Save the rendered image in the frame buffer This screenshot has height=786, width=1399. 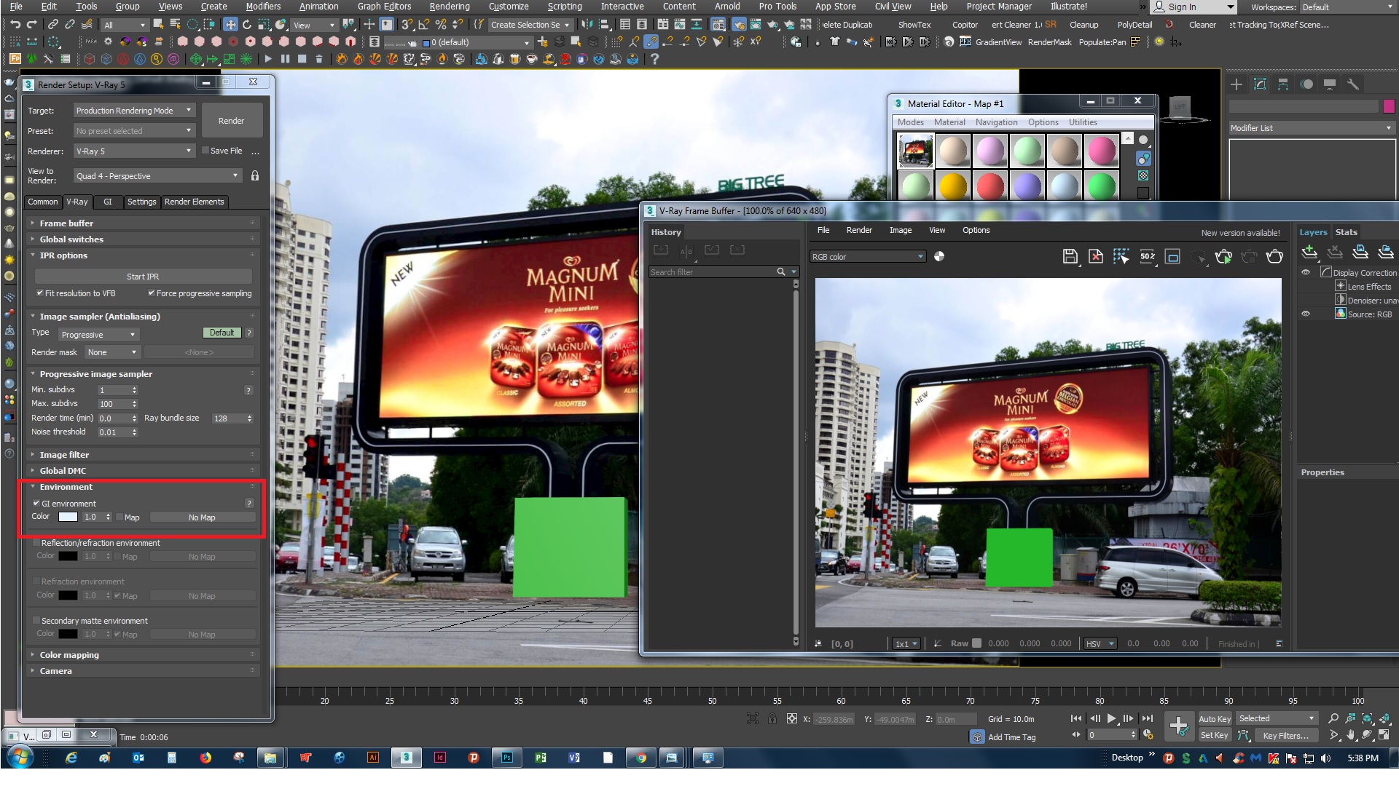[x=1070, y=256]
